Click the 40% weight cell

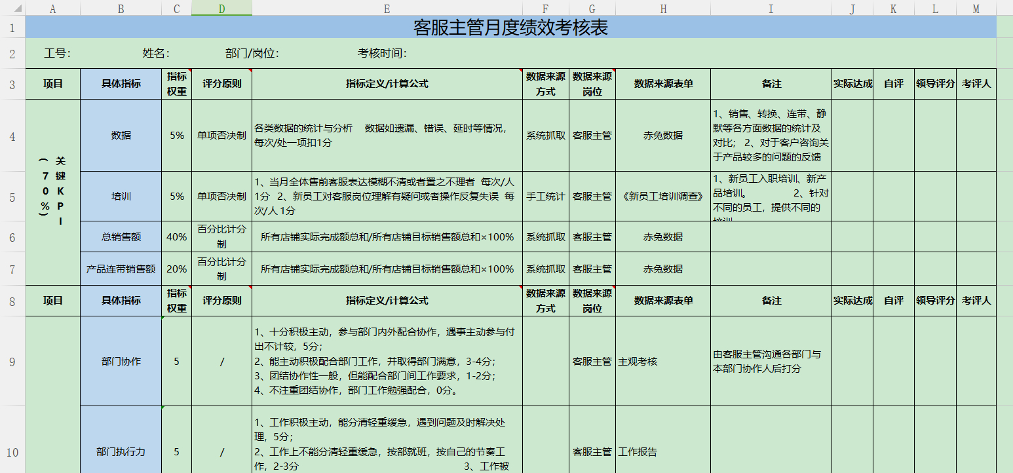click(x=177, y=236)
